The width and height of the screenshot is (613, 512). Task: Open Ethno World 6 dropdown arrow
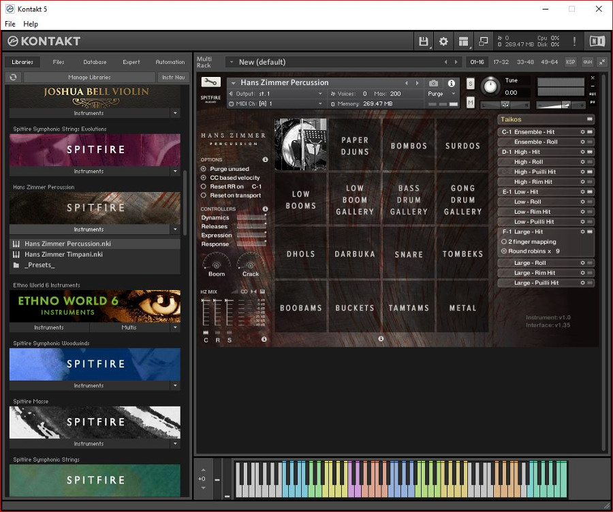pos(175,327)
